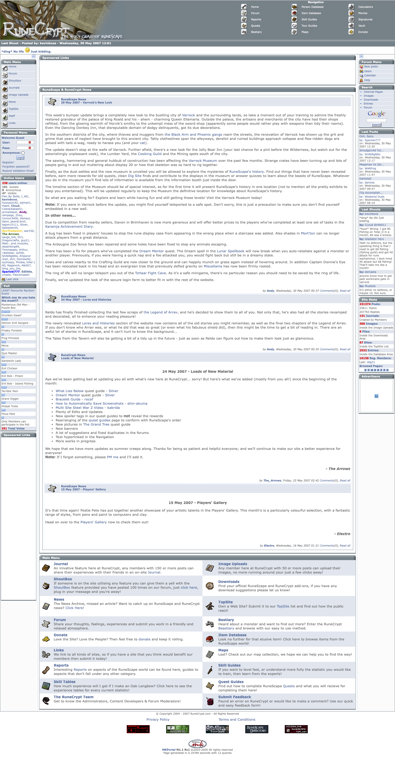The width and height of the screenshot is (395, 757).
Task: Click the Signatures icon
Action: 351,19
